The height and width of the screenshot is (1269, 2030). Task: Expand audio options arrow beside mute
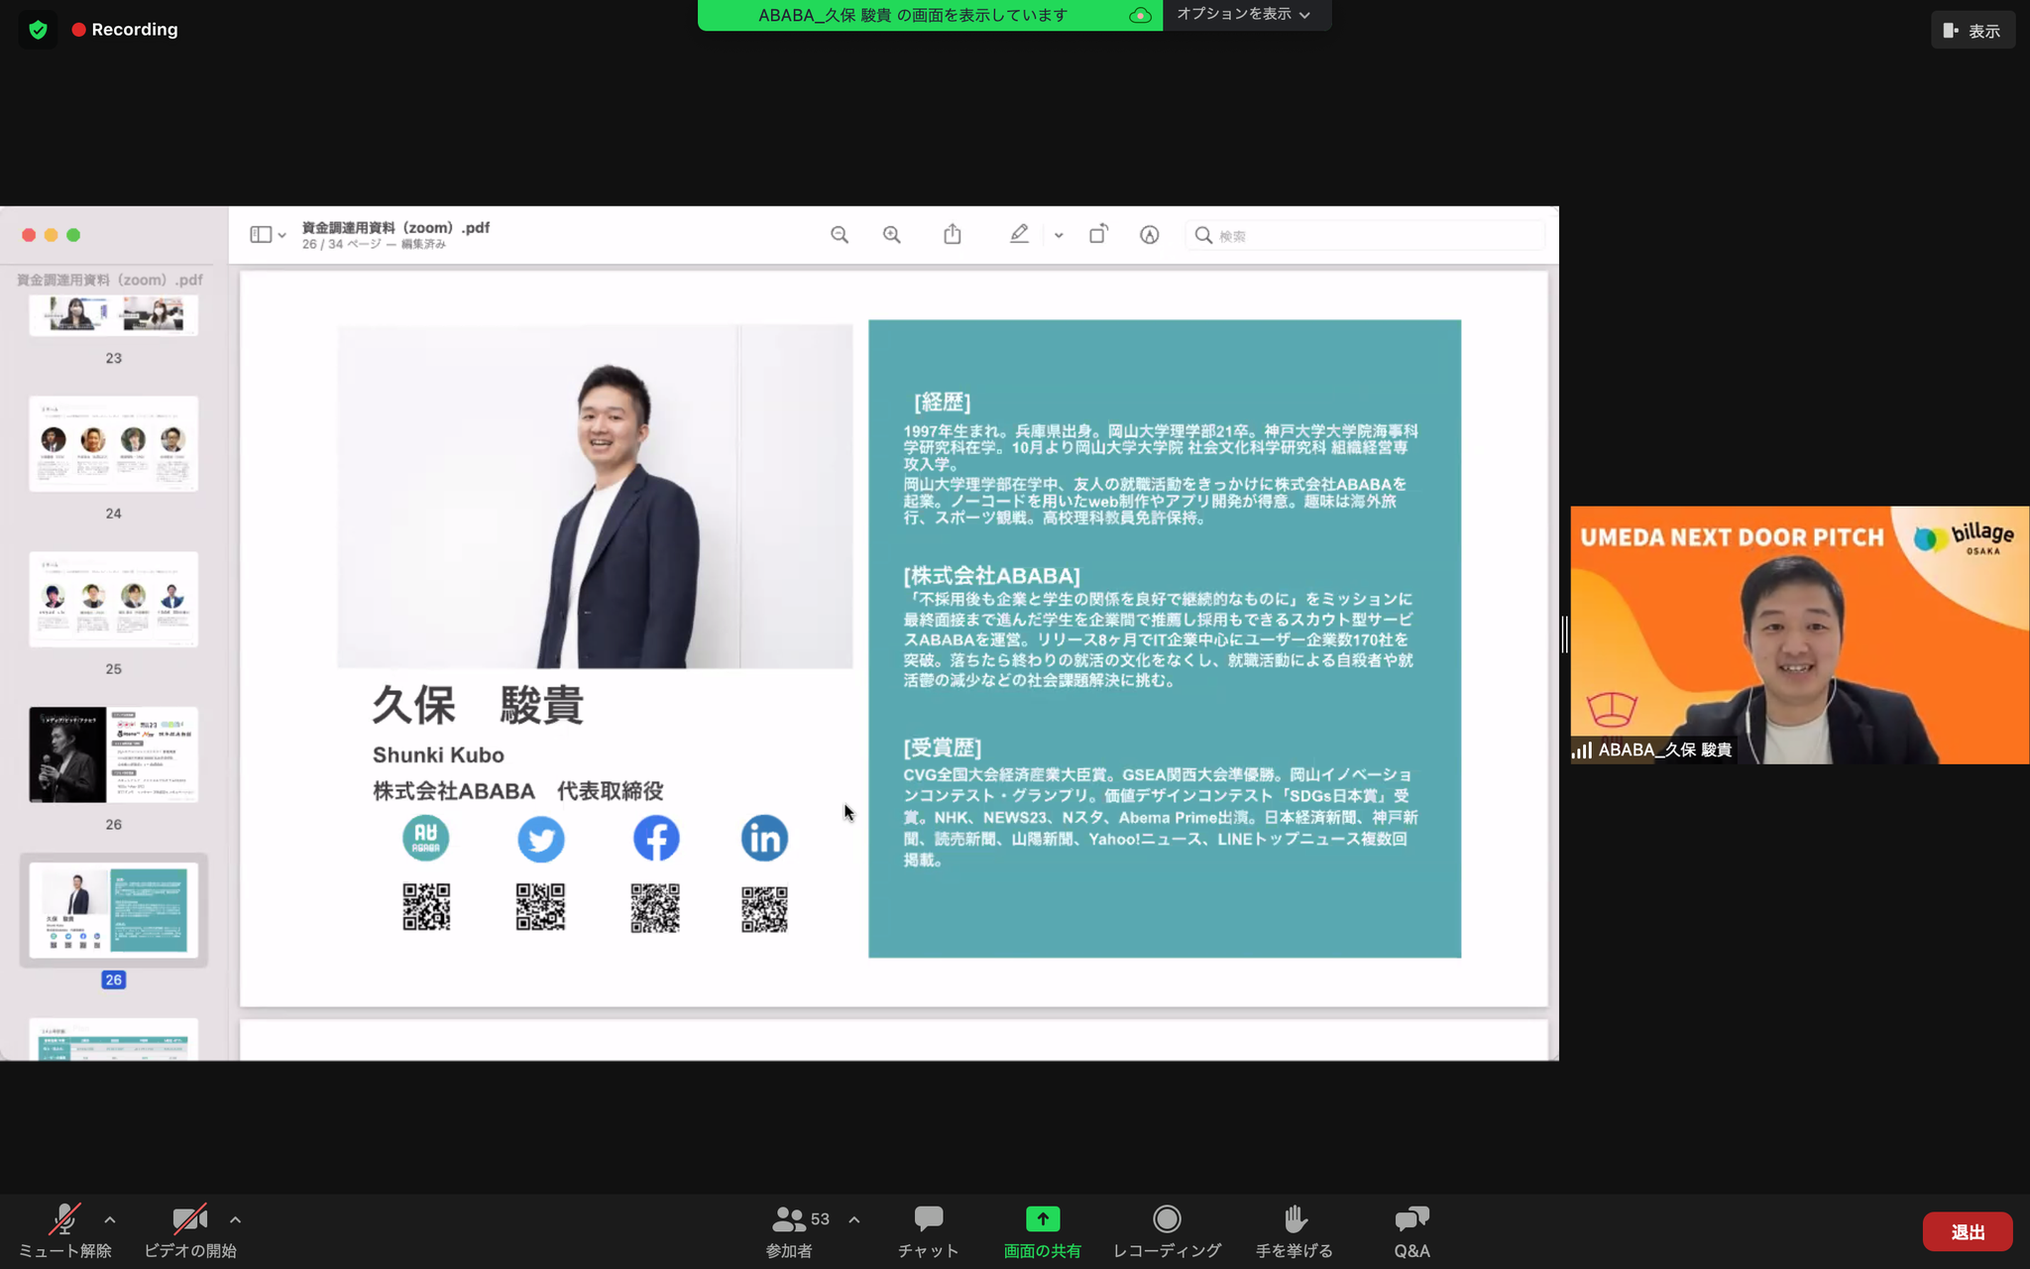(x=110, y=1219)
